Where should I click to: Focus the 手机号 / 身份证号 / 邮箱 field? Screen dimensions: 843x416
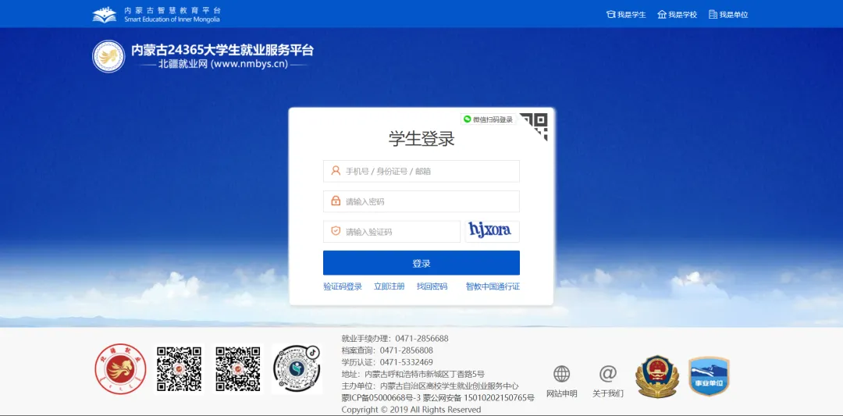(x=421, y=171)
